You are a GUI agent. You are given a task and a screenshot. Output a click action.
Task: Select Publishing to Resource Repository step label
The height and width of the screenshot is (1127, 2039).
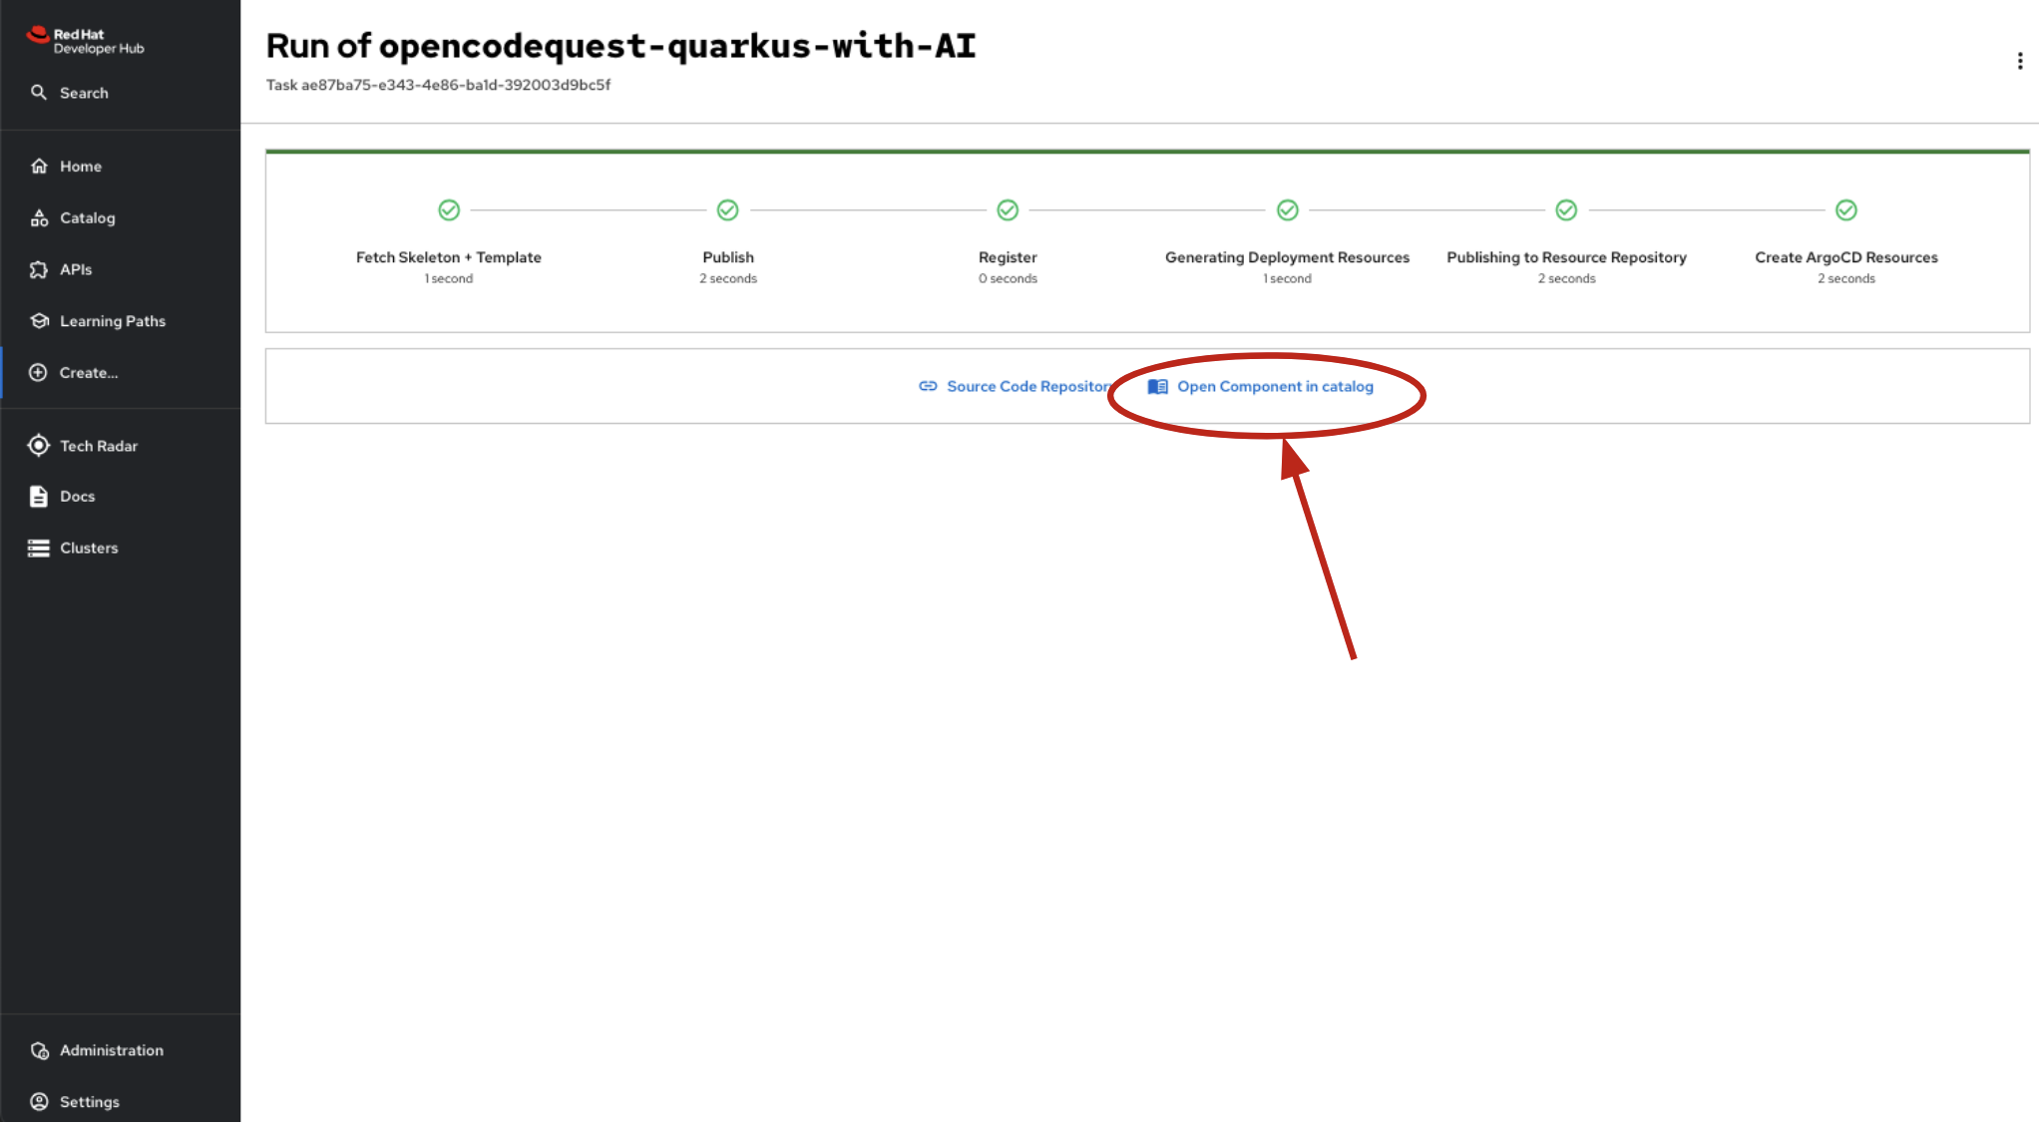[1567, 257]
